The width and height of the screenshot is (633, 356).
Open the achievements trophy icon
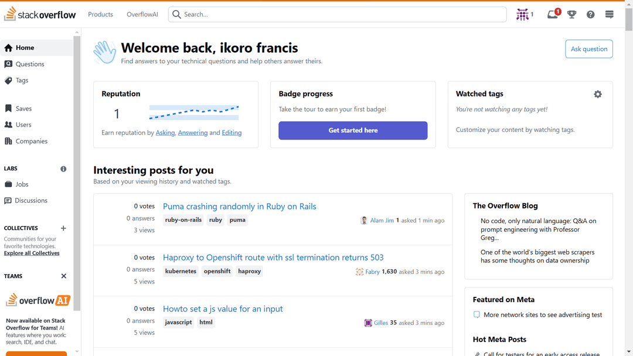pos(572,15)
